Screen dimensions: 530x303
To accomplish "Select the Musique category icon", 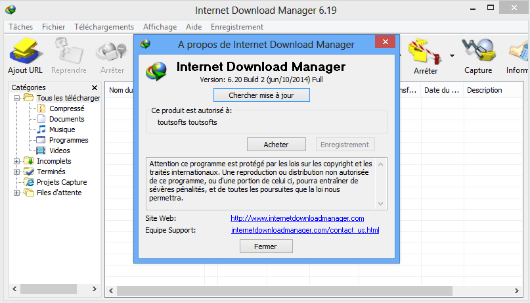I will [41, 129].
